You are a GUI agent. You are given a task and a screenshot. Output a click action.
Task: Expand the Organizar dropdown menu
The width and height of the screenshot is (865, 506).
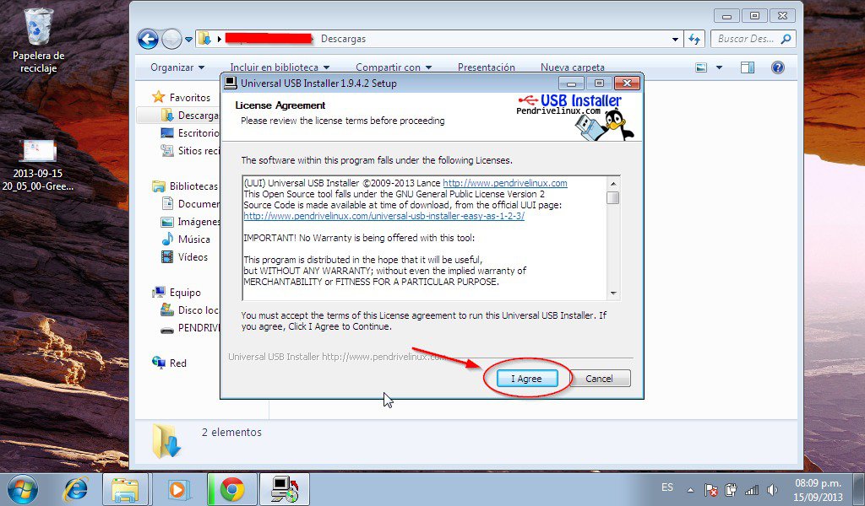click(x=177, y=67)
